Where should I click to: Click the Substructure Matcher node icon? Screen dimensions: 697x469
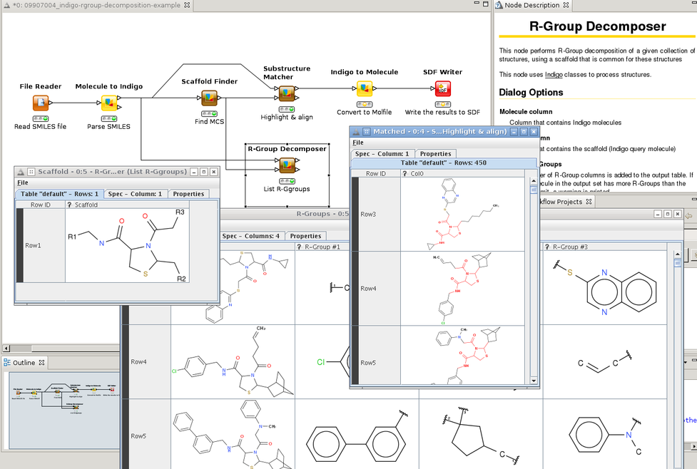[287, 93]
